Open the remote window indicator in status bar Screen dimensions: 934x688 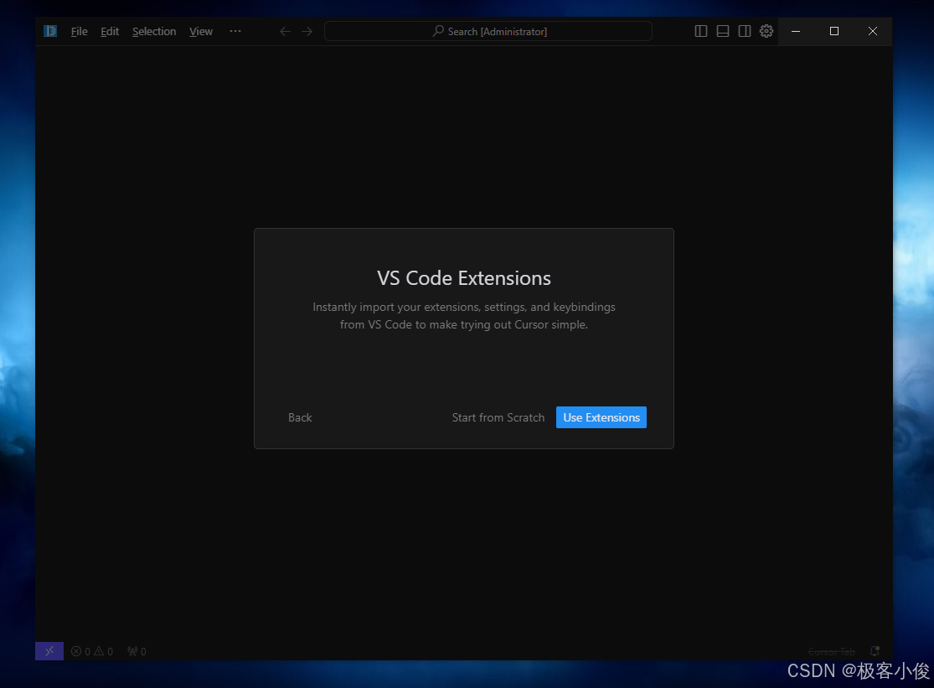49,651
